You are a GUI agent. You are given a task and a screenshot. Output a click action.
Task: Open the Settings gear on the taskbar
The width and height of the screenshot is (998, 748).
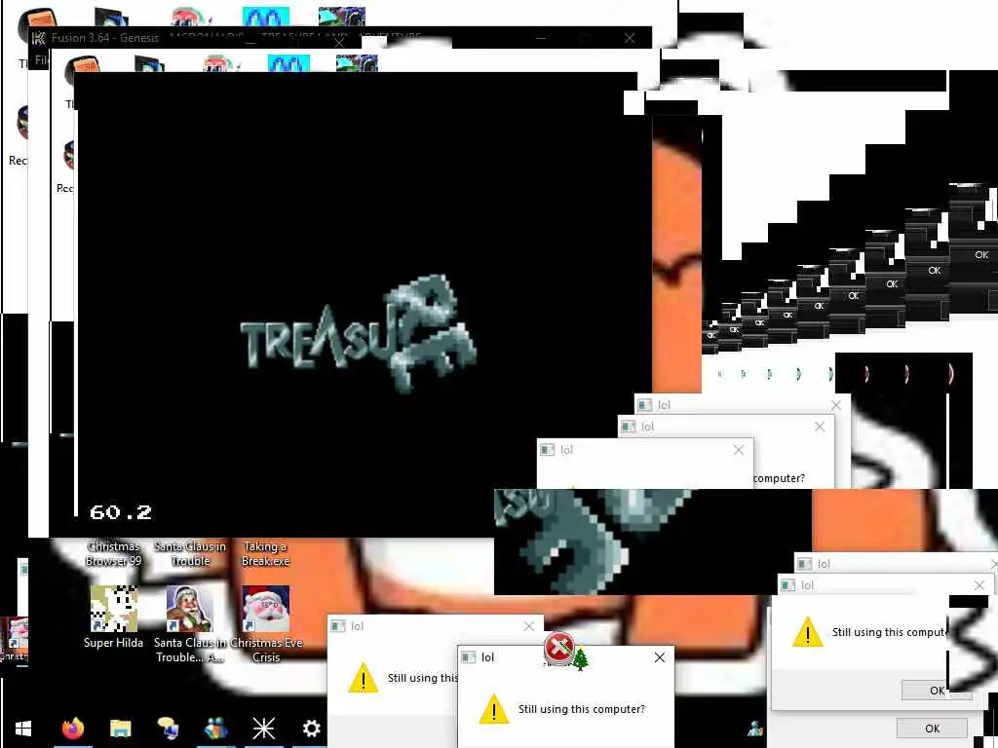(311, 728)
